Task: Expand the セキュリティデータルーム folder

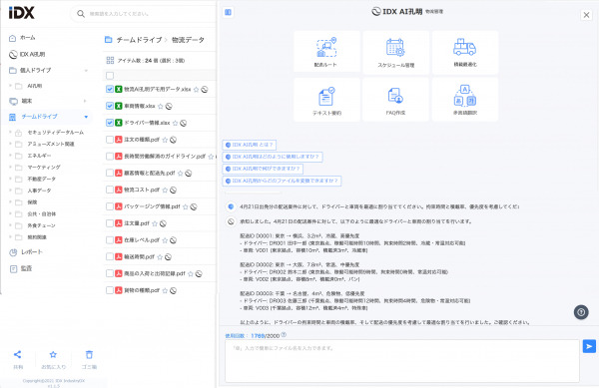Action: coord(10,133)
